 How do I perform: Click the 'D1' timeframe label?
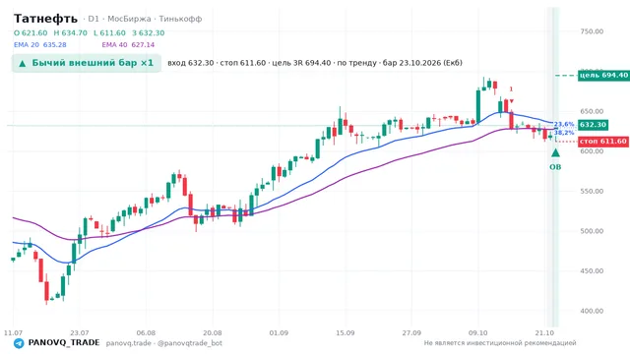[94, 19]
